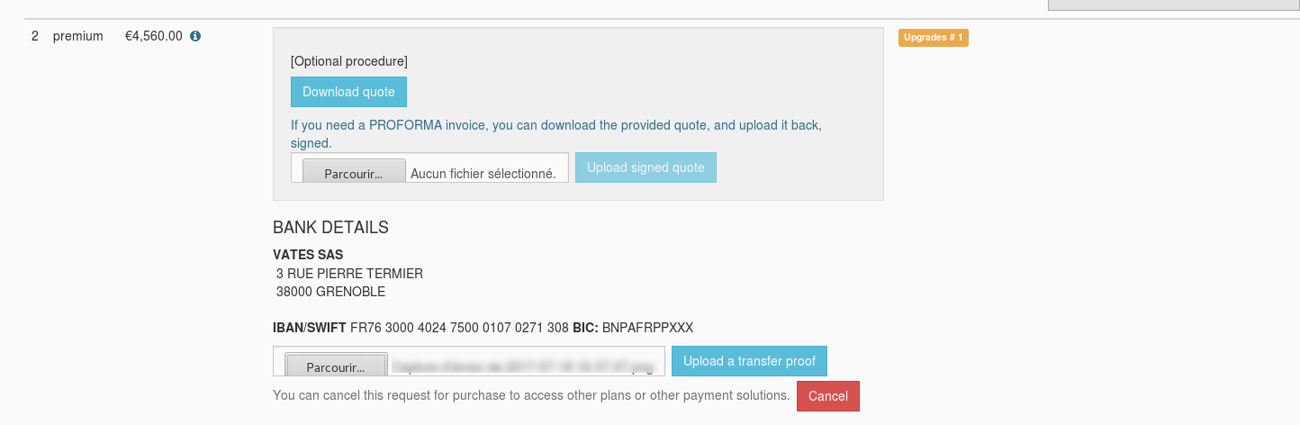
Task: Browse for a transfer proof file
Action: (336, 366)
